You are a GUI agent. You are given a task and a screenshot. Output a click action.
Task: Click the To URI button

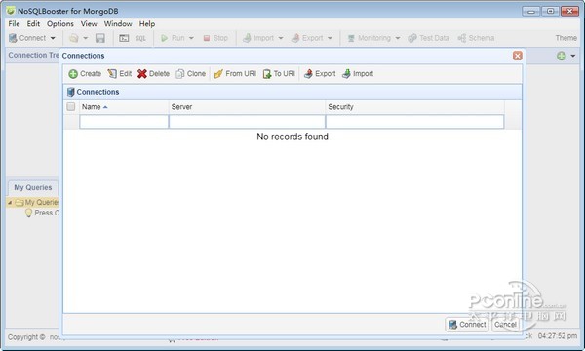(x=279, y=74)
